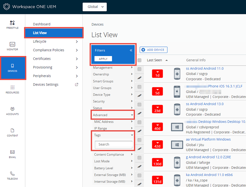Open g Android Android 12.0 Z2RE link
The height and width of the screenshot is (187, 246).
click(x=208, y=157)
